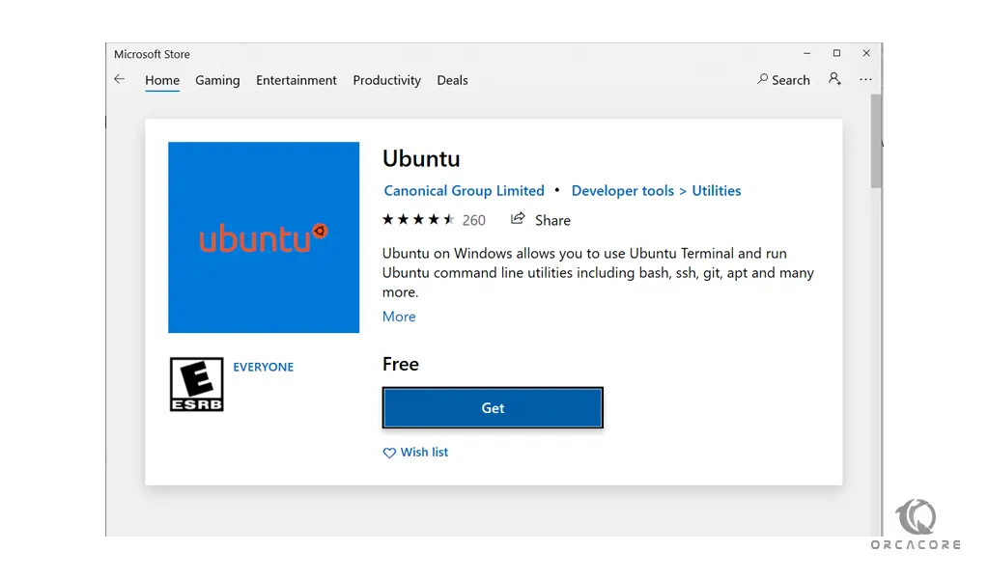Click the ESRB Everyone rating badge

click(x=196, y=384)
